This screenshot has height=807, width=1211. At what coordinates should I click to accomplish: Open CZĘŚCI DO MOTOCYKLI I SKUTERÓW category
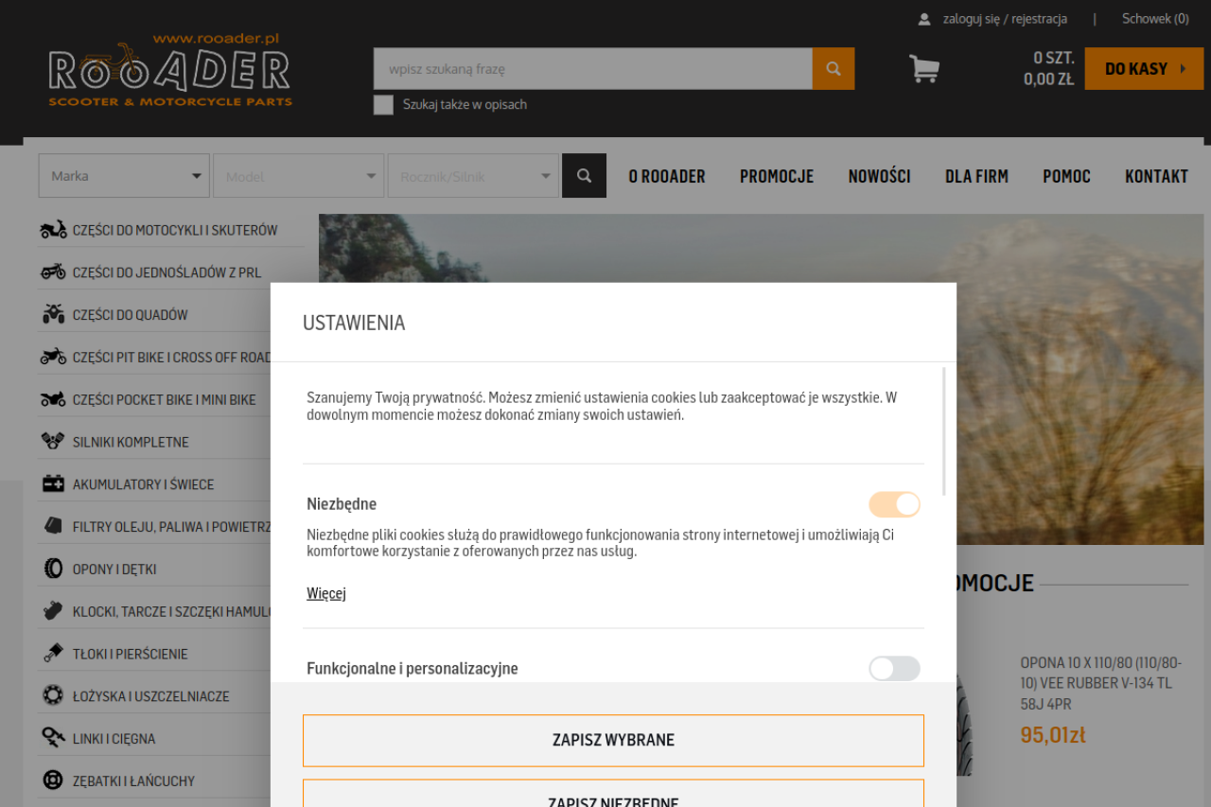(x=175, y=230)
